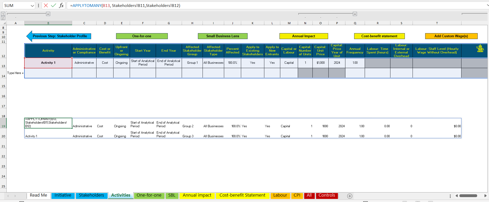Confirm formula with the checkmark icon
The width and height of the screenshot is (489, 202).
coord(54,5)
